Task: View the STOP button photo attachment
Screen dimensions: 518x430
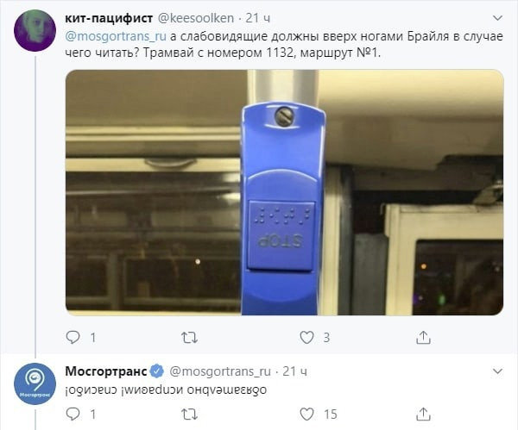Action: click(284, 192)
